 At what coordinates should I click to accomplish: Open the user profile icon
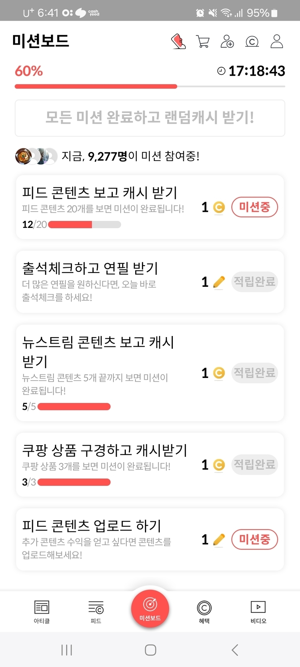click(x=277, y=42)
